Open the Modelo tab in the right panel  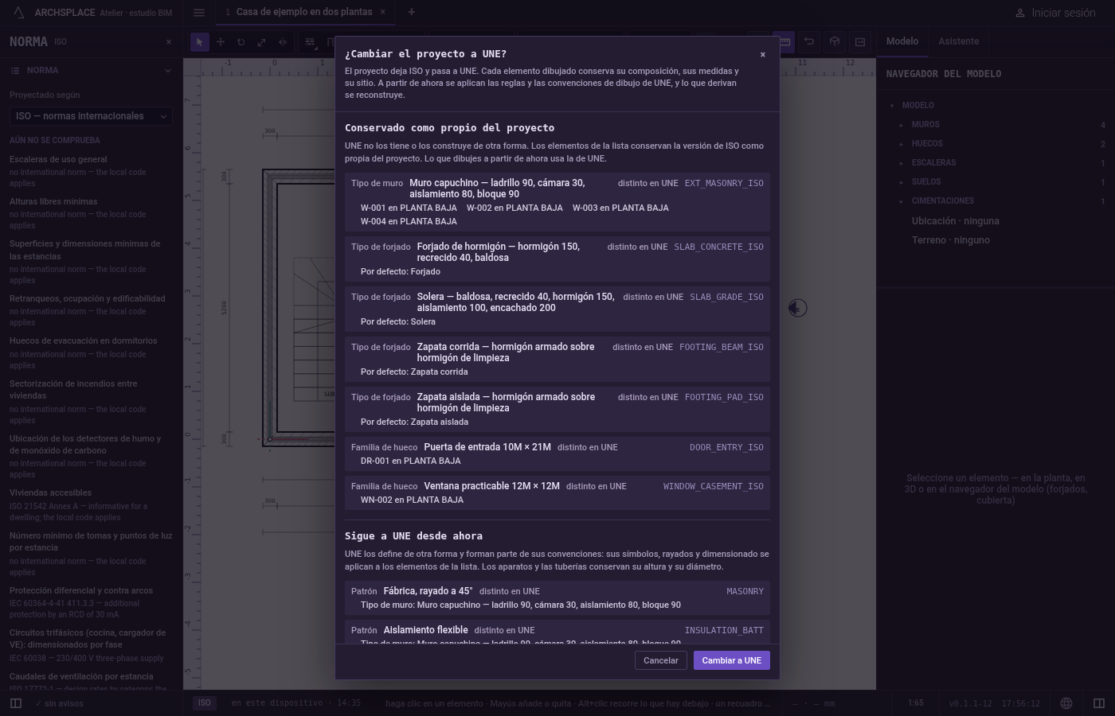(902, 41)
